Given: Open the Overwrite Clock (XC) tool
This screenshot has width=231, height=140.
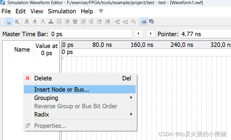Looking at the screenshot, I should tap(83, 22).
